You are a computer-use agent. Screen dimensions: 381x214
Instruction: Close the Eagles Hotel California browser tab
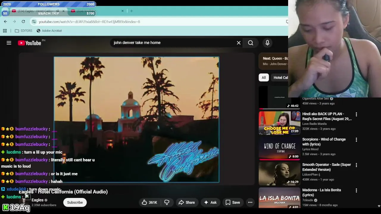pyautogui.click(x=63, y=11)
